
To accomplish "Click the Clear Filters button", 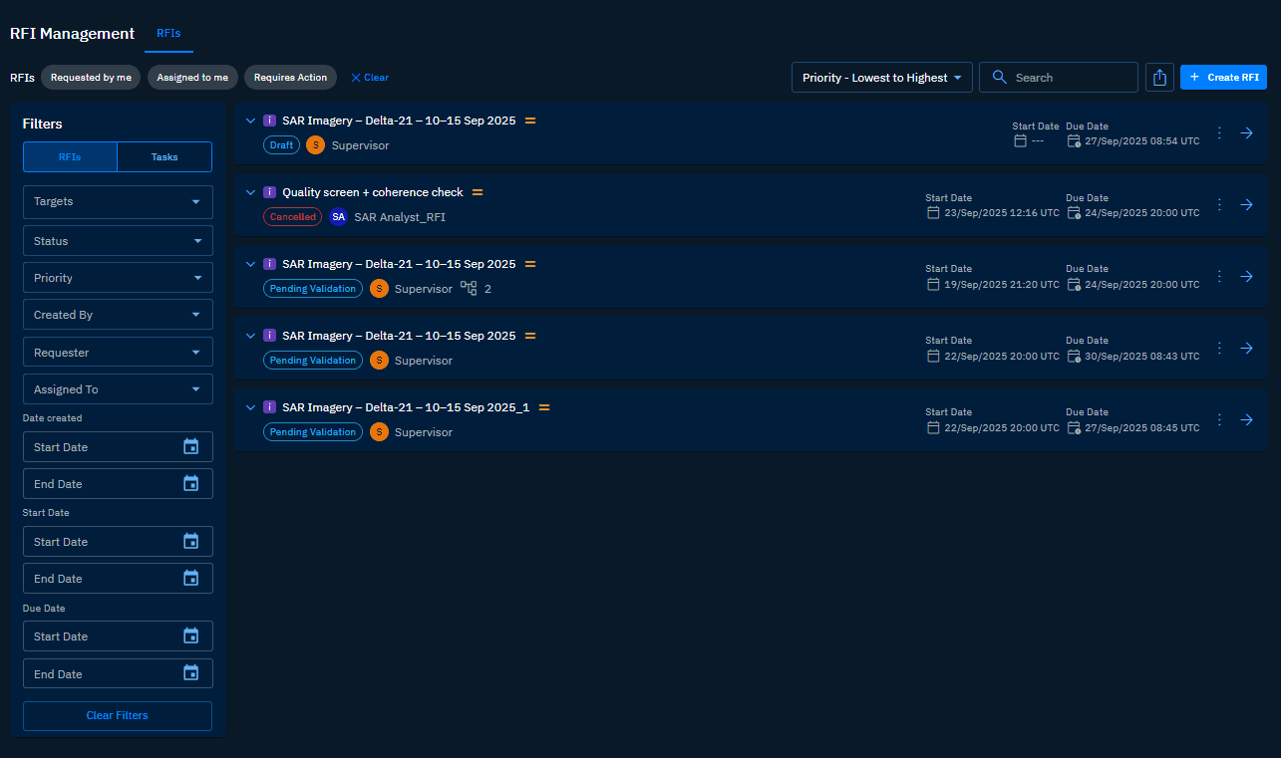I will click(118, 716).
